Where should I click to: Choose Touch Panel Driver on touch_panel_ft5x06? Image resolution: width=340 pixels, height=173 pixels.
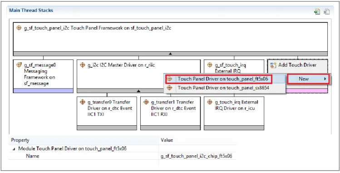pos(225,79)
